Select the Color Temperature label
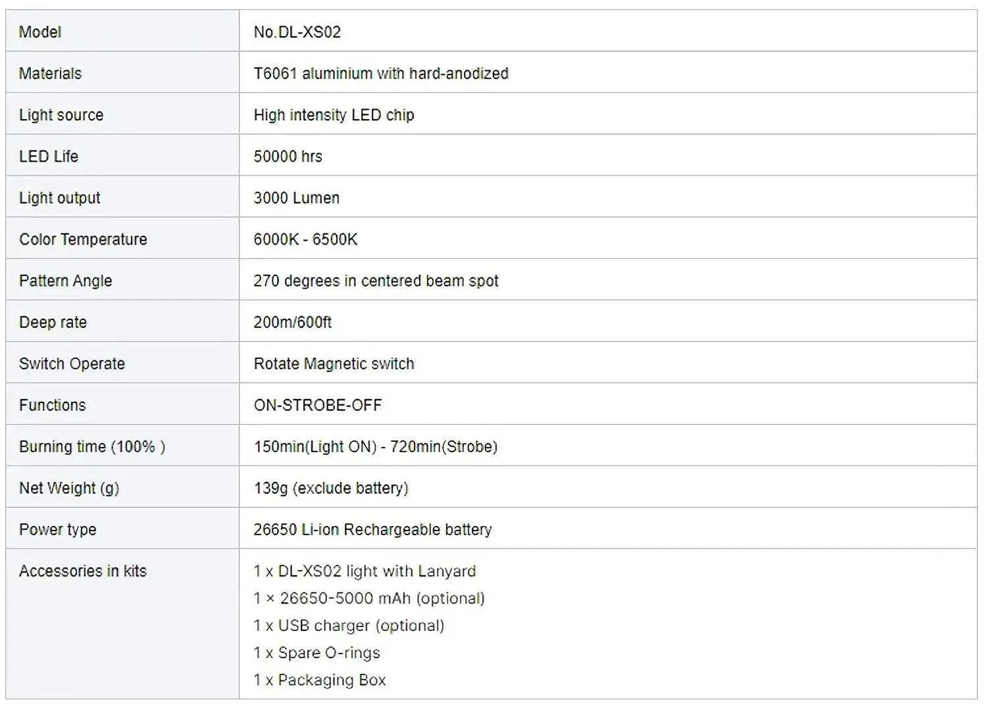This screenshot has height=710, width=987. tap(83, 239)
